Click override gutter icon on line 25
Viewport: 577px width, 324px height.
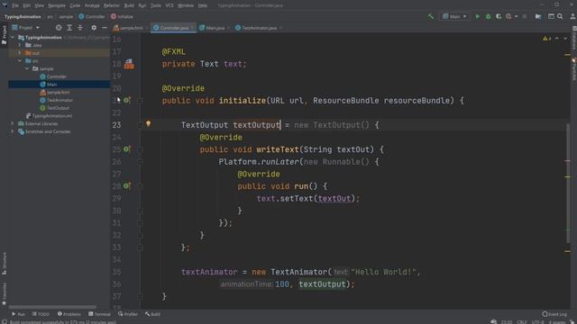click(126, 149)
